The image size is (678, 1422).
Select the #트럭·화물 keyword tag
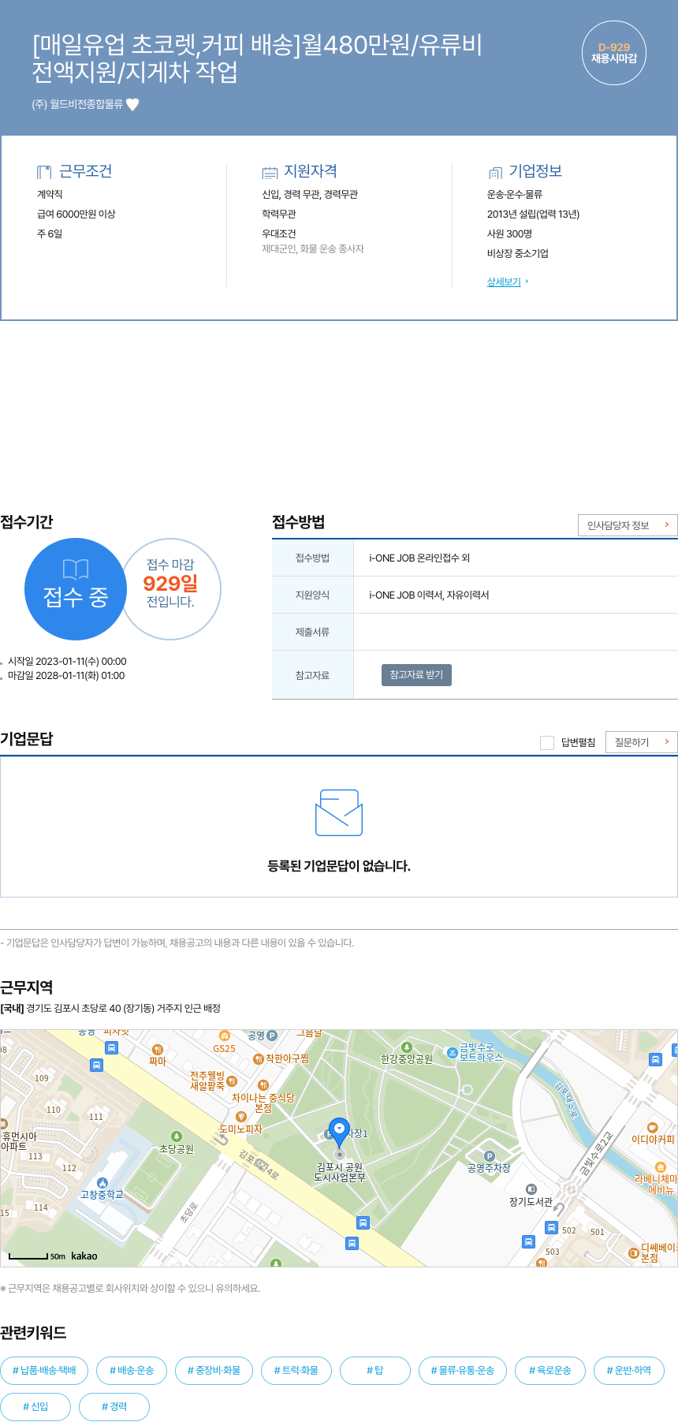(x=296, y=1371)
